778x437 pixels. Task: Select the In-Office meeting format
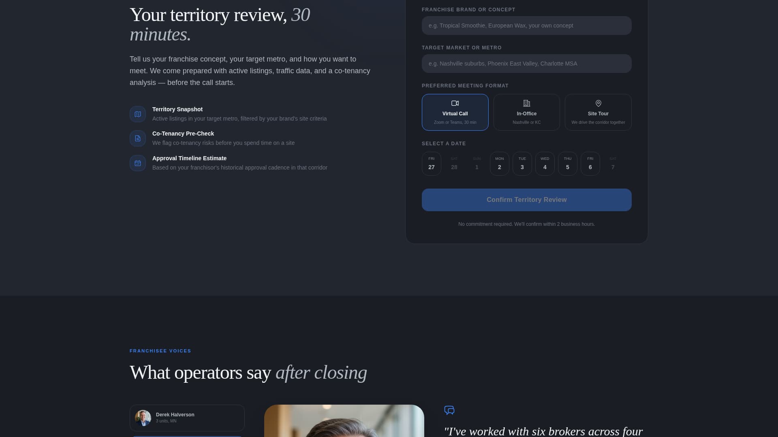point(526,112)
